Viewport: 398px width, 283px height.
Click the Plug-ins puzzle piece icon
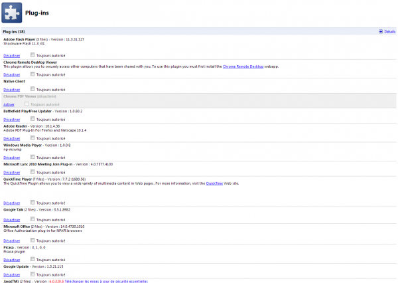pos(12,13)
